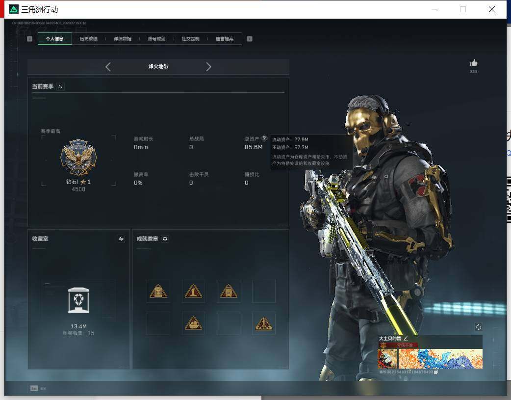Viewport: 511px width, 400px height.
Task: Click the pencil edit icon beside player name
Action: coord(406,338)
